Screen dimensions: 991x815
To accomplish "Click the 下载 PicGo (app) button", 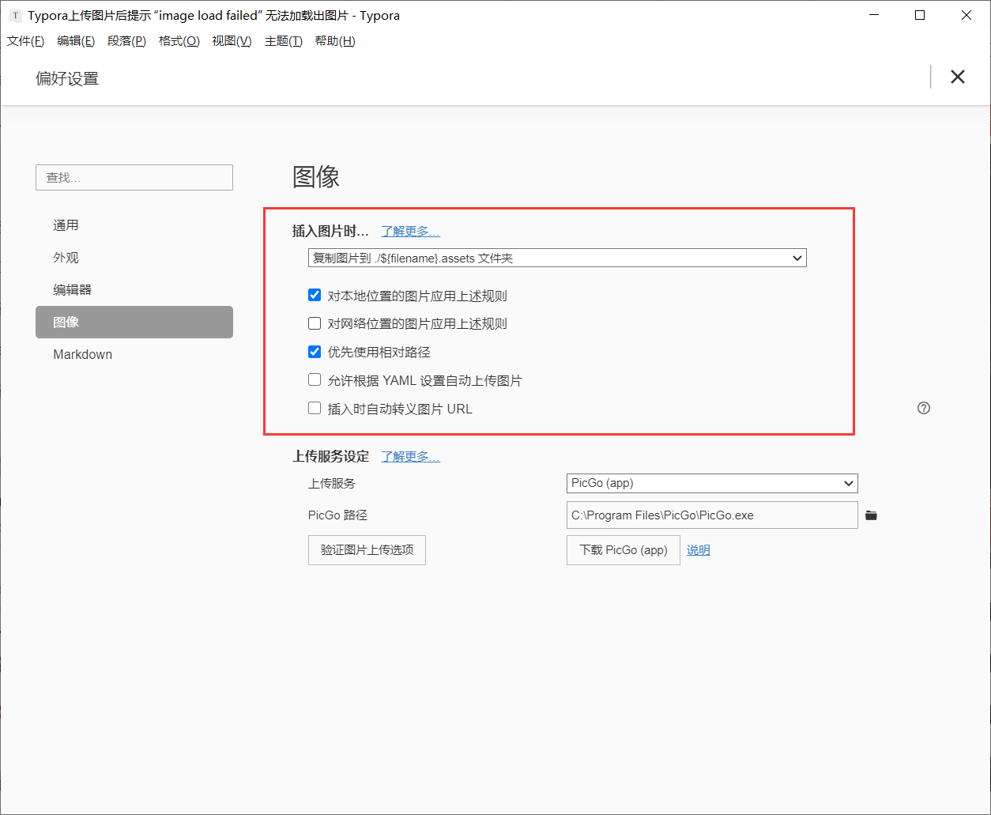I will [623, 549].
